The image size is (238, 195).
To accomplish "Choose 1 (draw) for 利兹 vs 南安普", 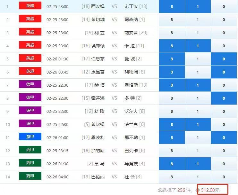I will [x=198, y=33].
